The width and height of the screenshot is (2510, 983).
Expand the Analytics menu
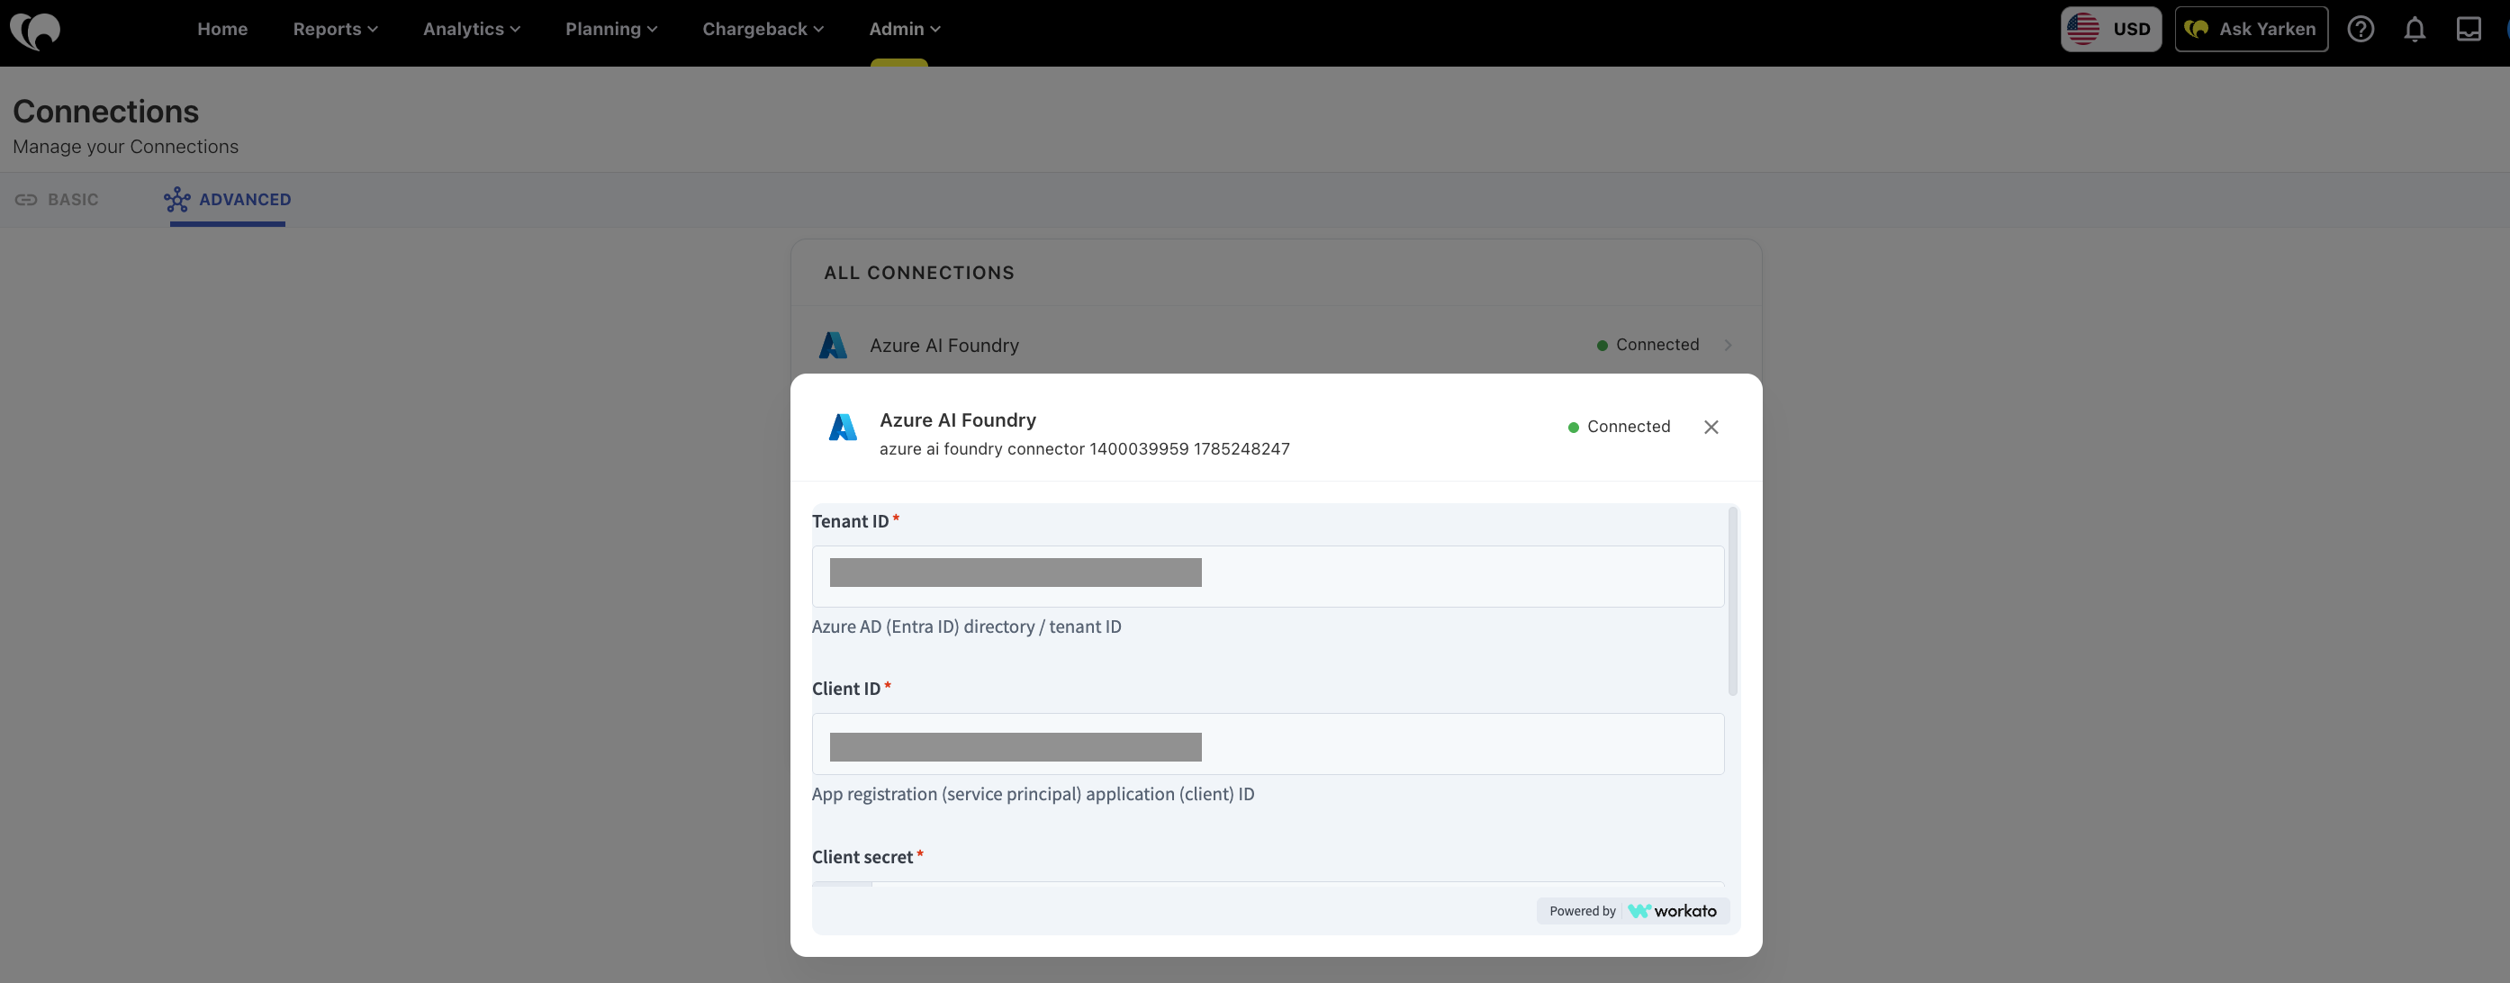pyautogui.click(x=472, y=29)
